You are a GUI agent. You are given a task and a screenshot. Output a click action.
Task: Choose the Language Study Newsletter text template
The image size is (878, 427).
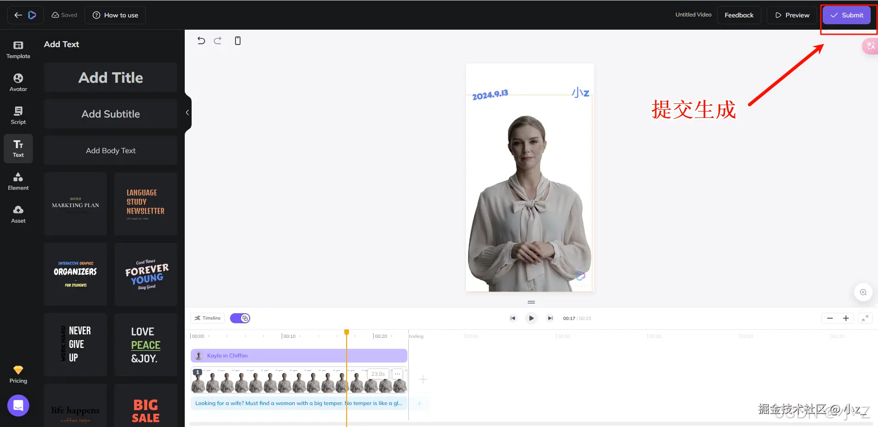coord(146,204)
